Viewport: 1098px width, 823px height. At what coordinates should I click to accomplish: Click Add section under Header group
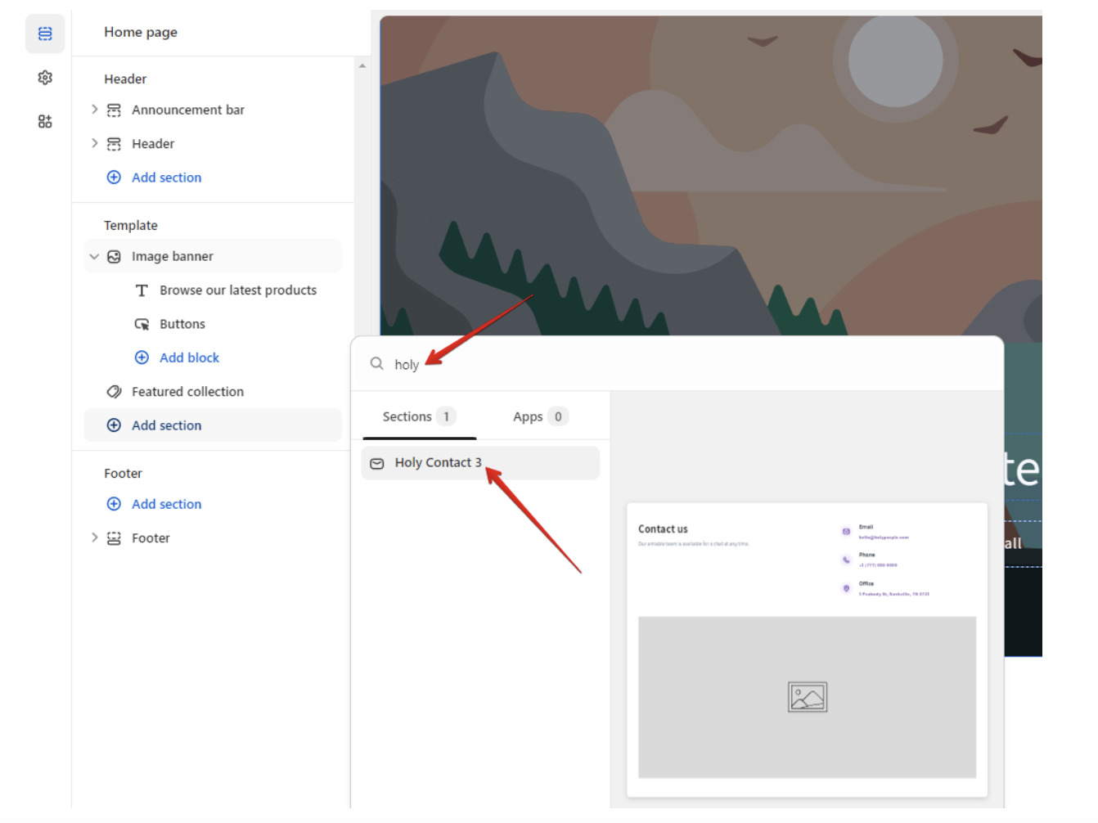166,178
